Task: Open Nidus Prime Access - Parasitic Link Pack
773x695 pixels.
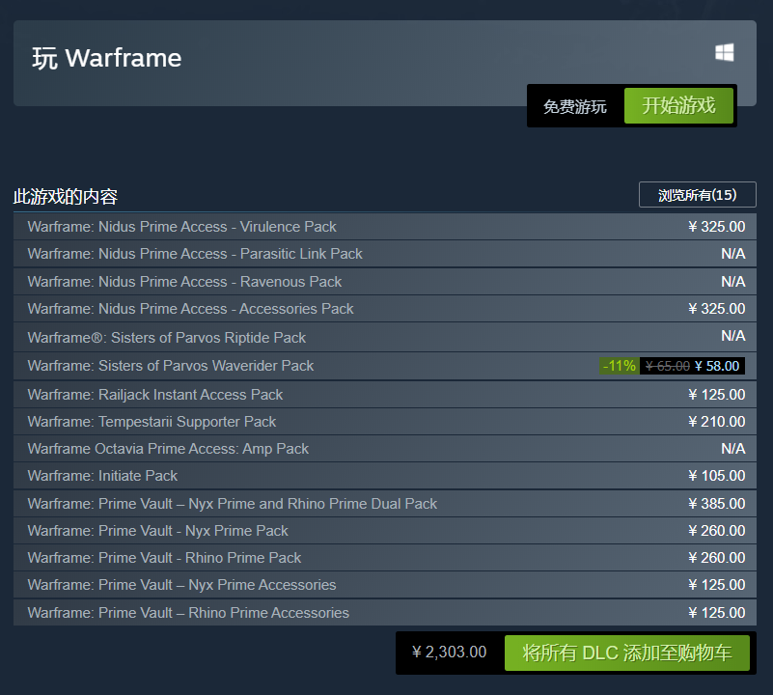Action: 384,254
